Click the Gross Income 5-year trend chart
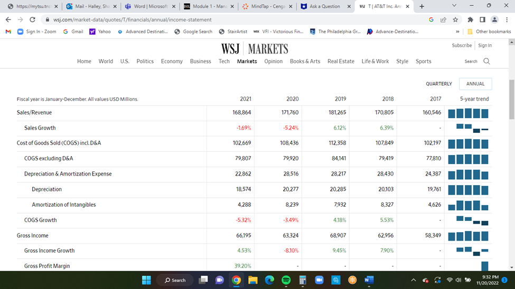The image size is (515, 289). click(468, 236)
